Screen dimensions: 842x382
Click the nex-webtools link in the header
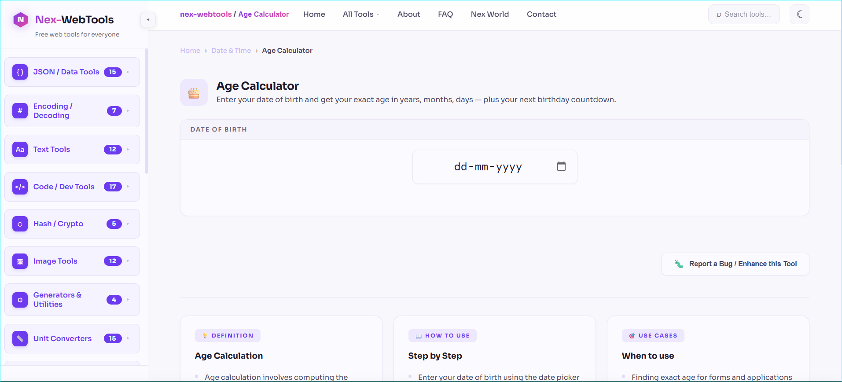[x=206, y=14]
